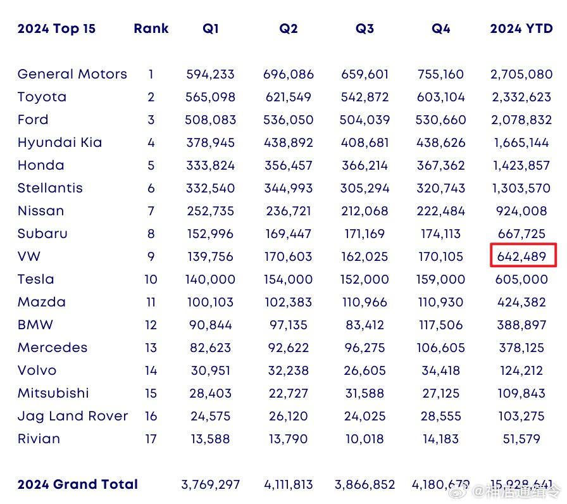This screenshot has height=504, width=567.
Task: Select Rivian YTD value 51,579
Action: click(x=521, y=439)
